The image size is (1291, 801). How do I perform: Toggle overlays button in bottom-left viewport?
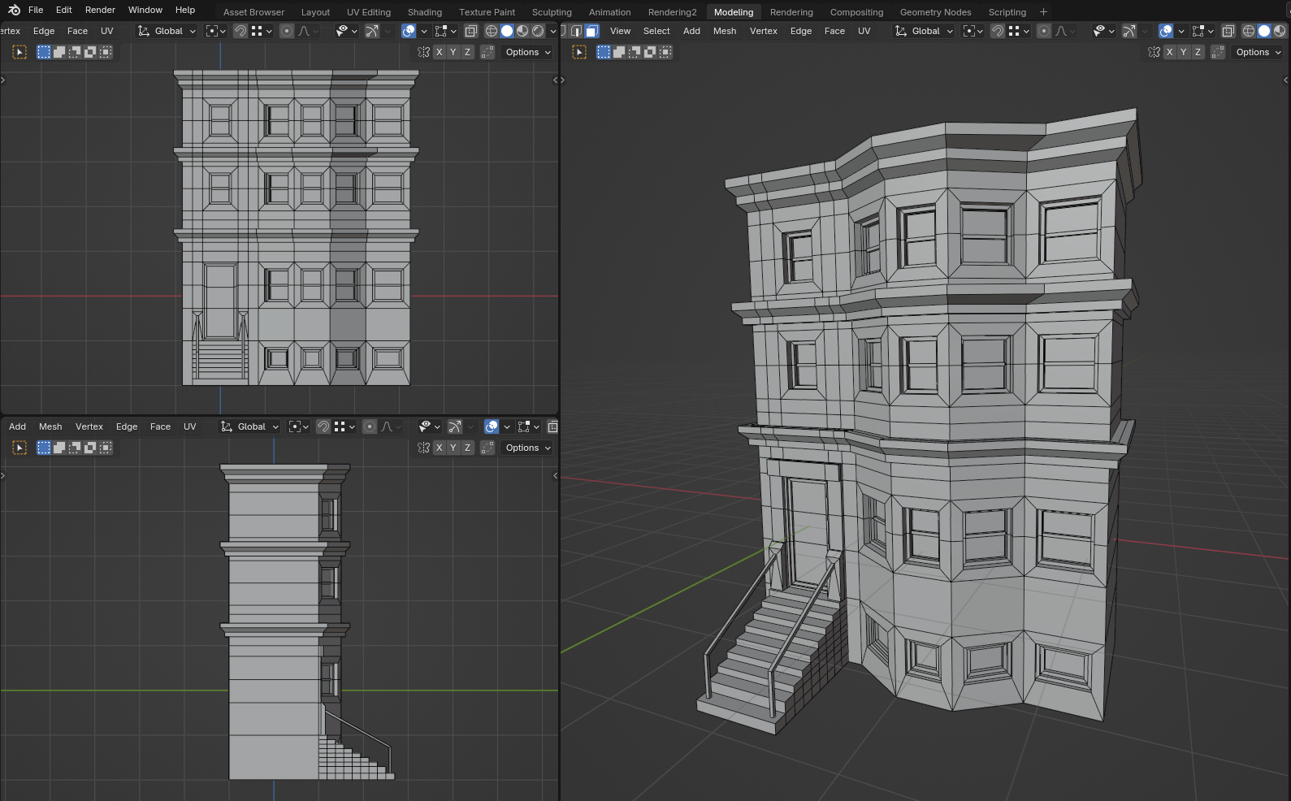tap(492, 426)
